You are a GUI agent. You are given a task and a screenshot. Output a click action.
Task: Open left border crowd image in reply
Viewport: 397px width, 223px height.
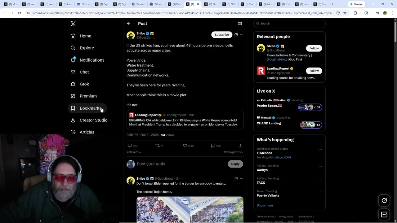click(x=163, y=209)
